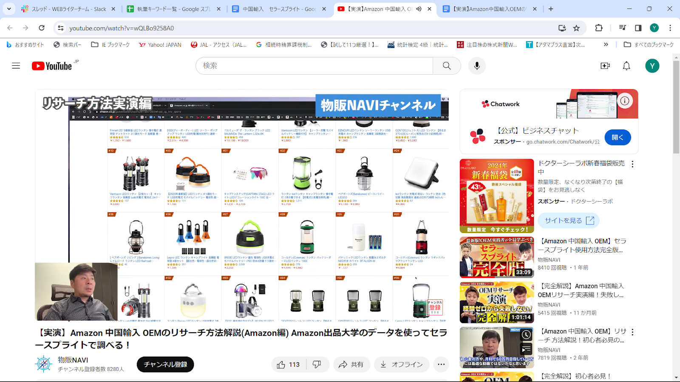Go back to the previous page
The height and width of the screenshot is (382, 680).
point(10,28)
